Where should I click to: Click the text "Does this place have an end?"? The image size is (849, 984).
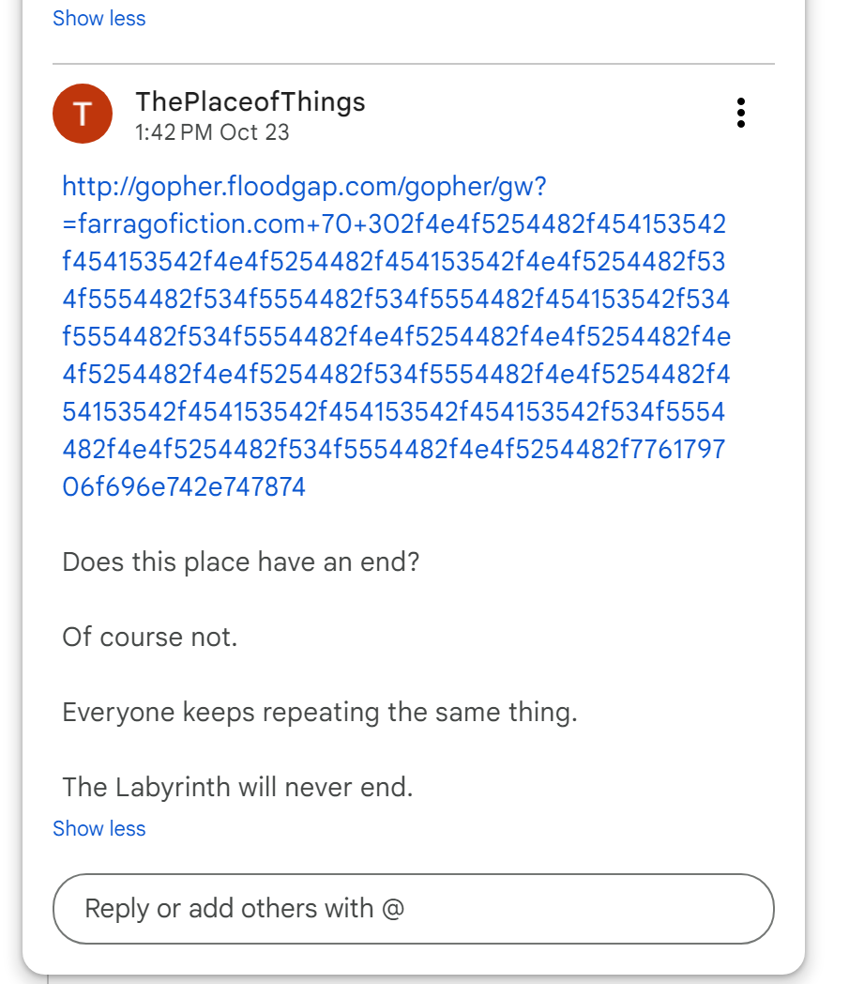[240, 562]
